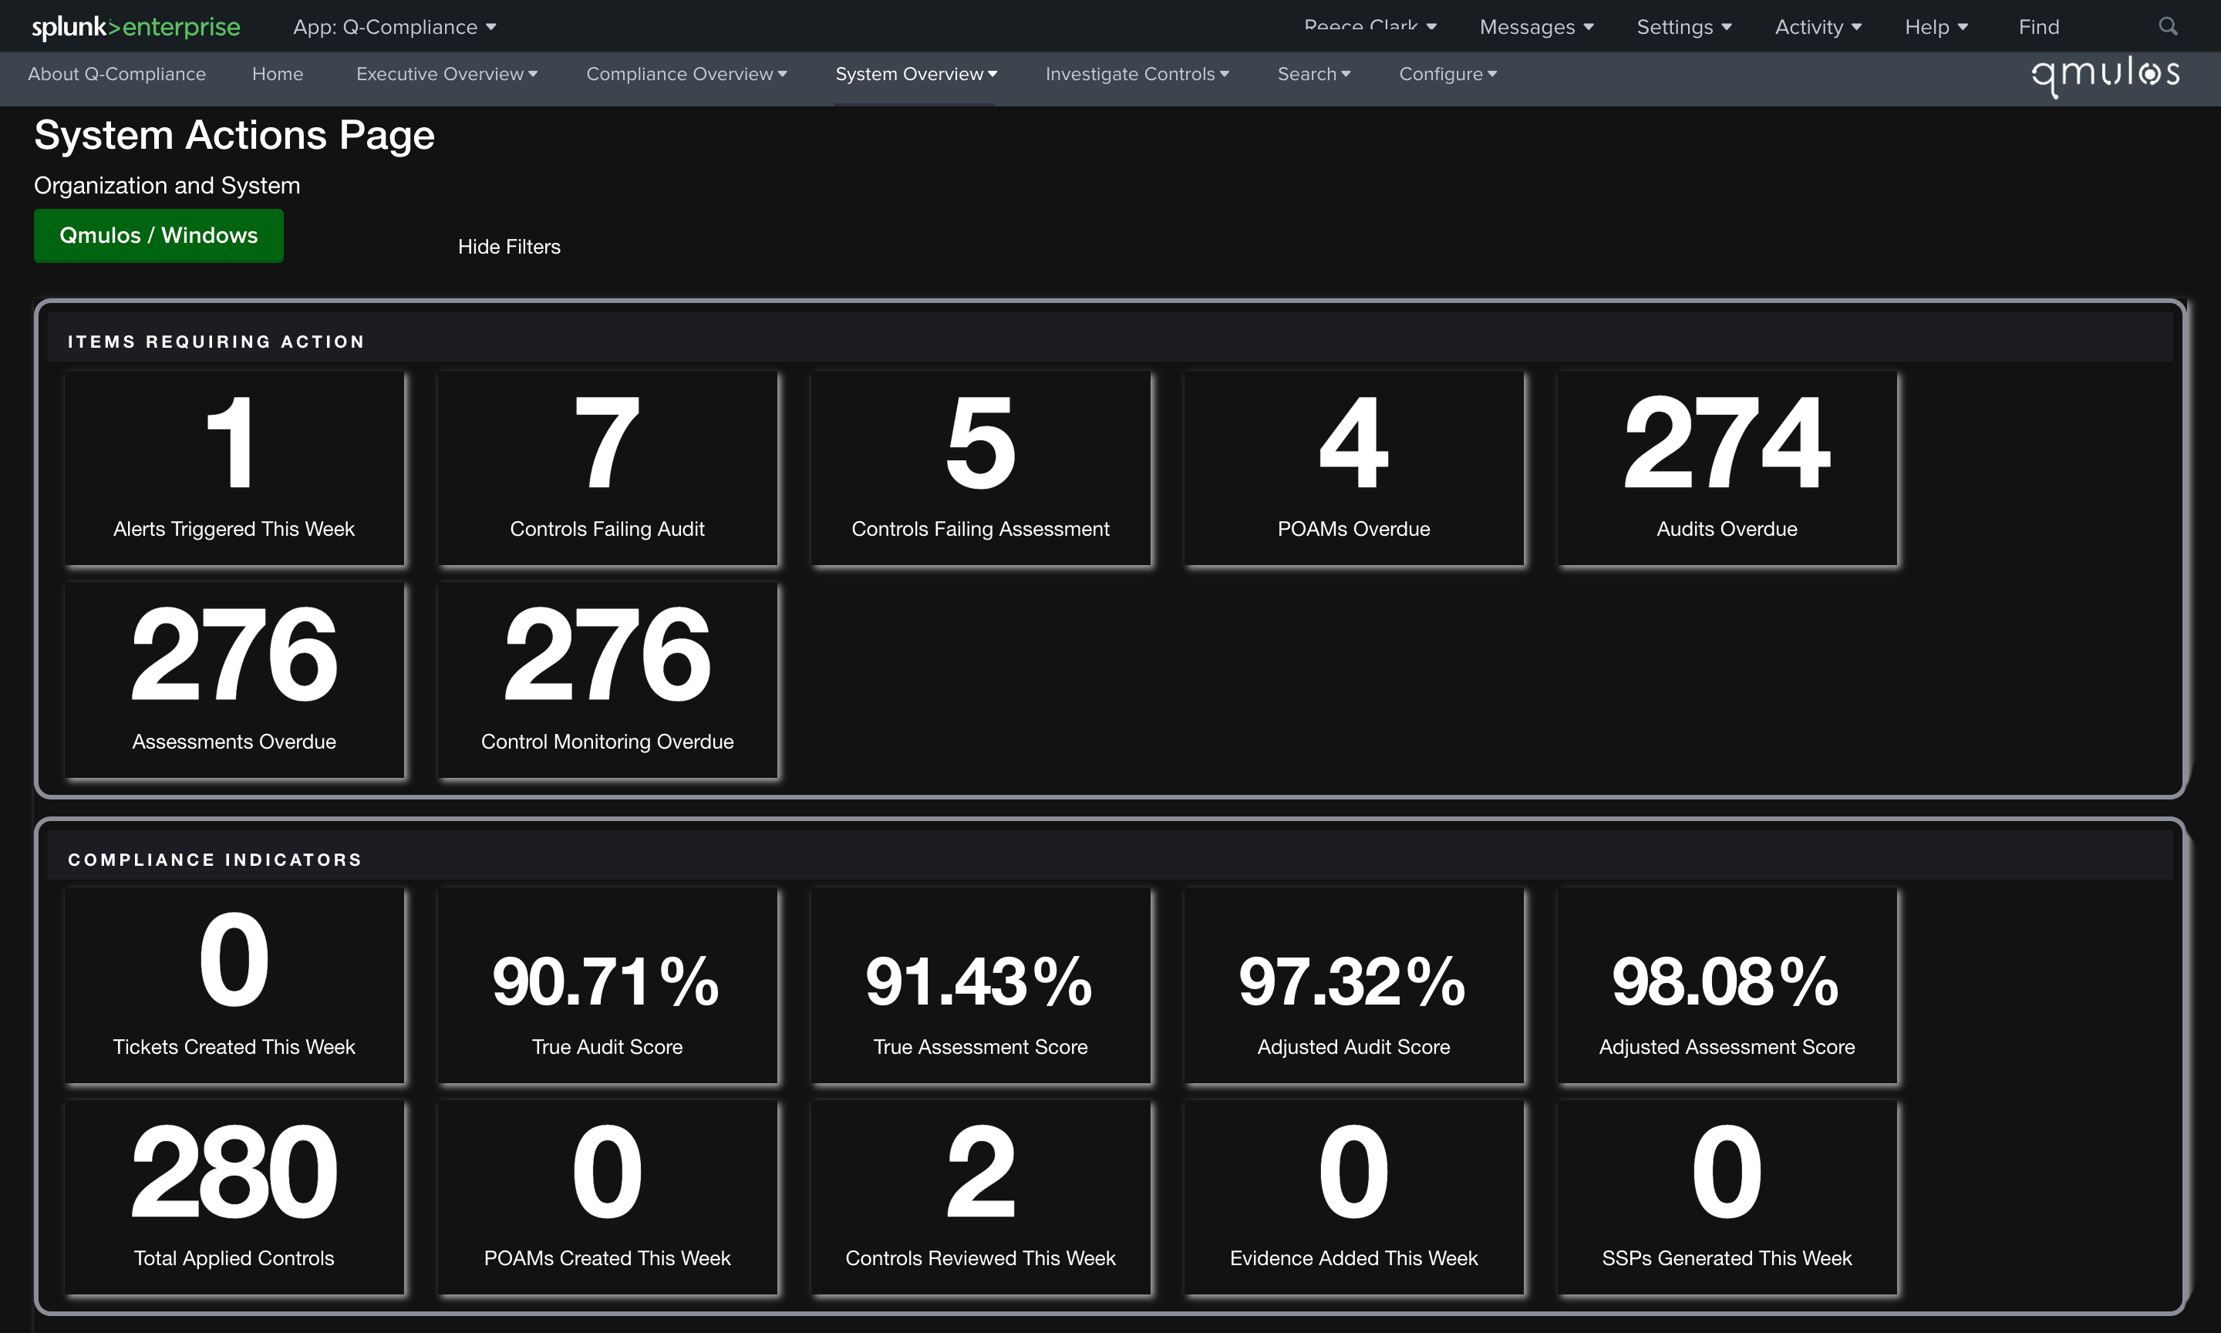Expand the Compliance Overview menu

click(x=686, y=74)
